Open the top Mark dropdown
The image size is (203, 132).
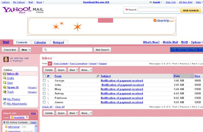(x=73, y=70)
